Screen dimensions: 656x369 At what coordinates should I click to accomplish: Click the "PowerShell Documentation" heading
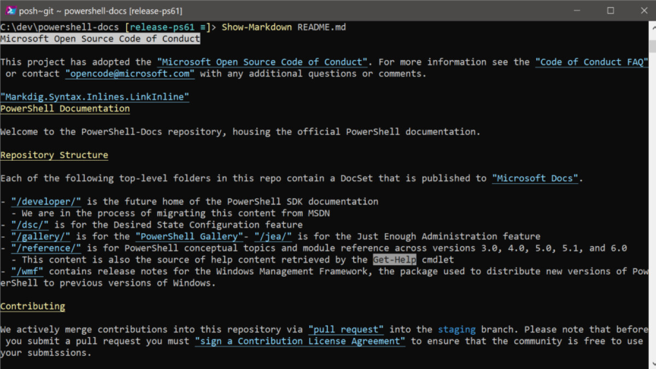click(x=65, y=109)
